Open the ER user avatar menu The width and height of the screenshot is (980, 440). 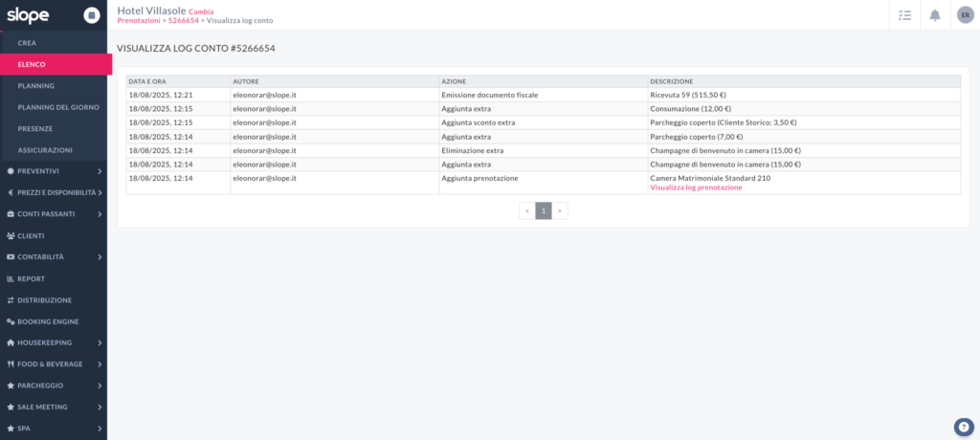[x=965, y=14]
